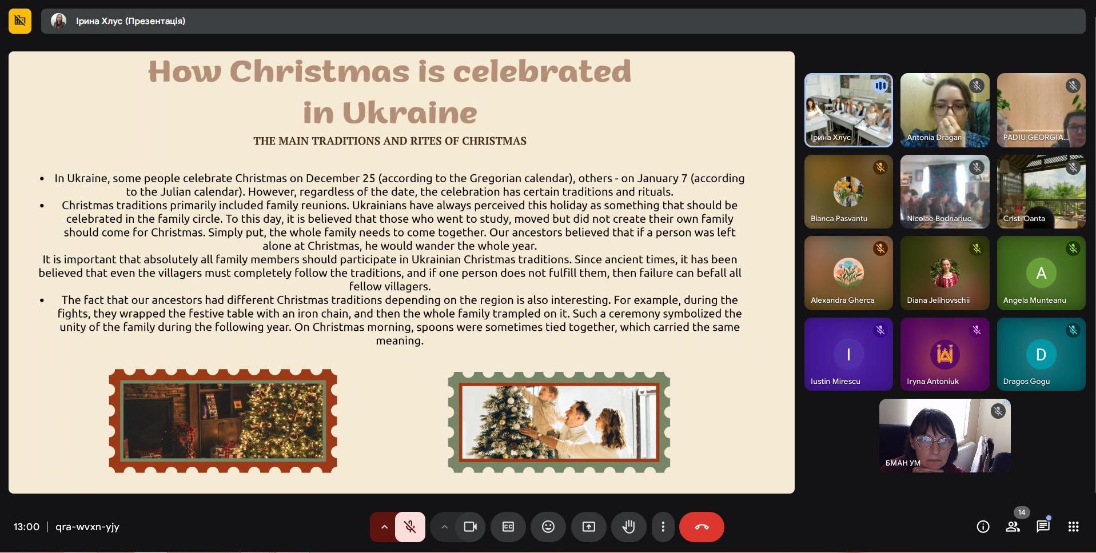Click the presenter name Ірина Хлус (Презентація)
The height and width of the screenshot is (553, 1096).
(130, 21)
